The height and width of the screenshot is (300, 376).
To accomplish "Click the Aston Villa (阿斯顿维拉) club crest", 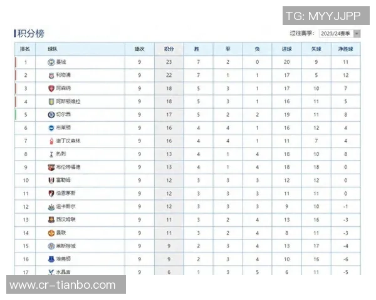I will [x=51, y=102].
